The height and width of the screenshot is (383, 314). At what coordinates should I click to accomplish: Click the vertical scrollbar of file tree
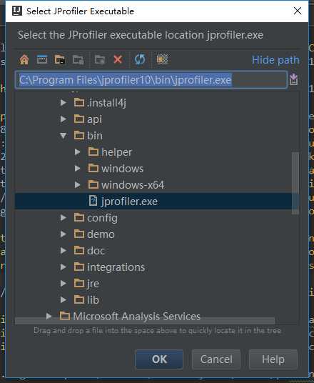(x=295, y=183)
